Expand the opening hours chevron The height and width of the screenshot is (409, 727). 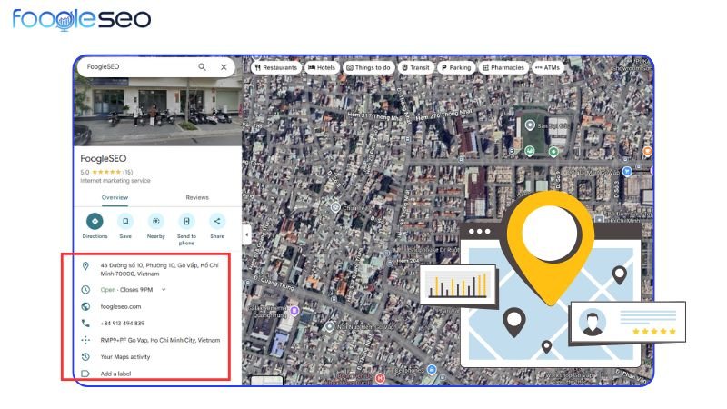[x=164, y=290]
